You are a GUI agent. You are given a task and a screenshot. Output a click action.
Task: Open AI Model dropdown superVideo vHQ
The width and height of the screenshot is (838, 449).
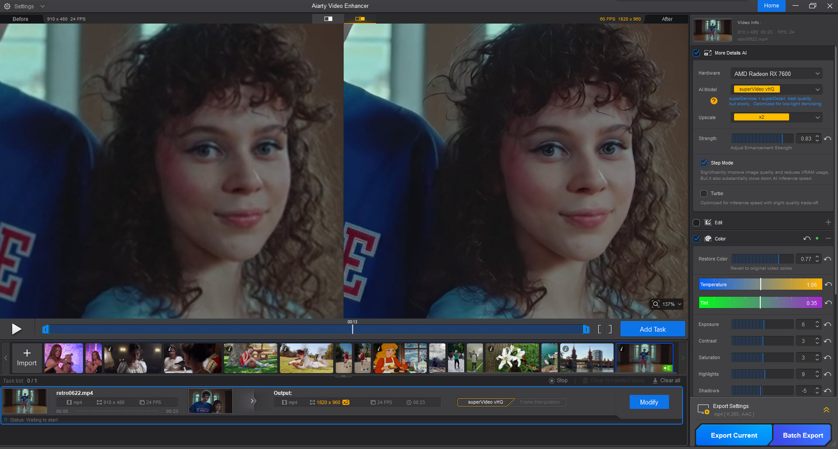click(x=776, y=89)
